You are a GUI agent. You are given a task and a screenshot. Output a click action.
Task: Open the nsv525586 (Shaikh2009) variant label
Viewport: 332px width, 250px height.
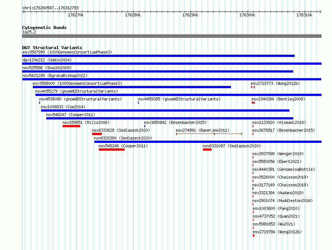tap(47, 68)
